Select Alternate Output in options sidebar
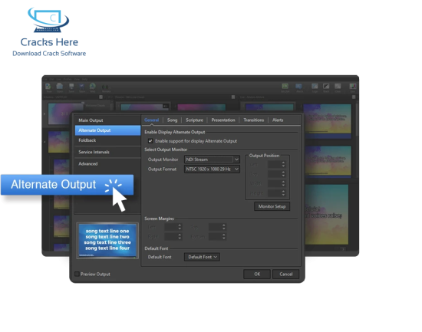Viewport: 422px width, 332px height. [107, 130]
